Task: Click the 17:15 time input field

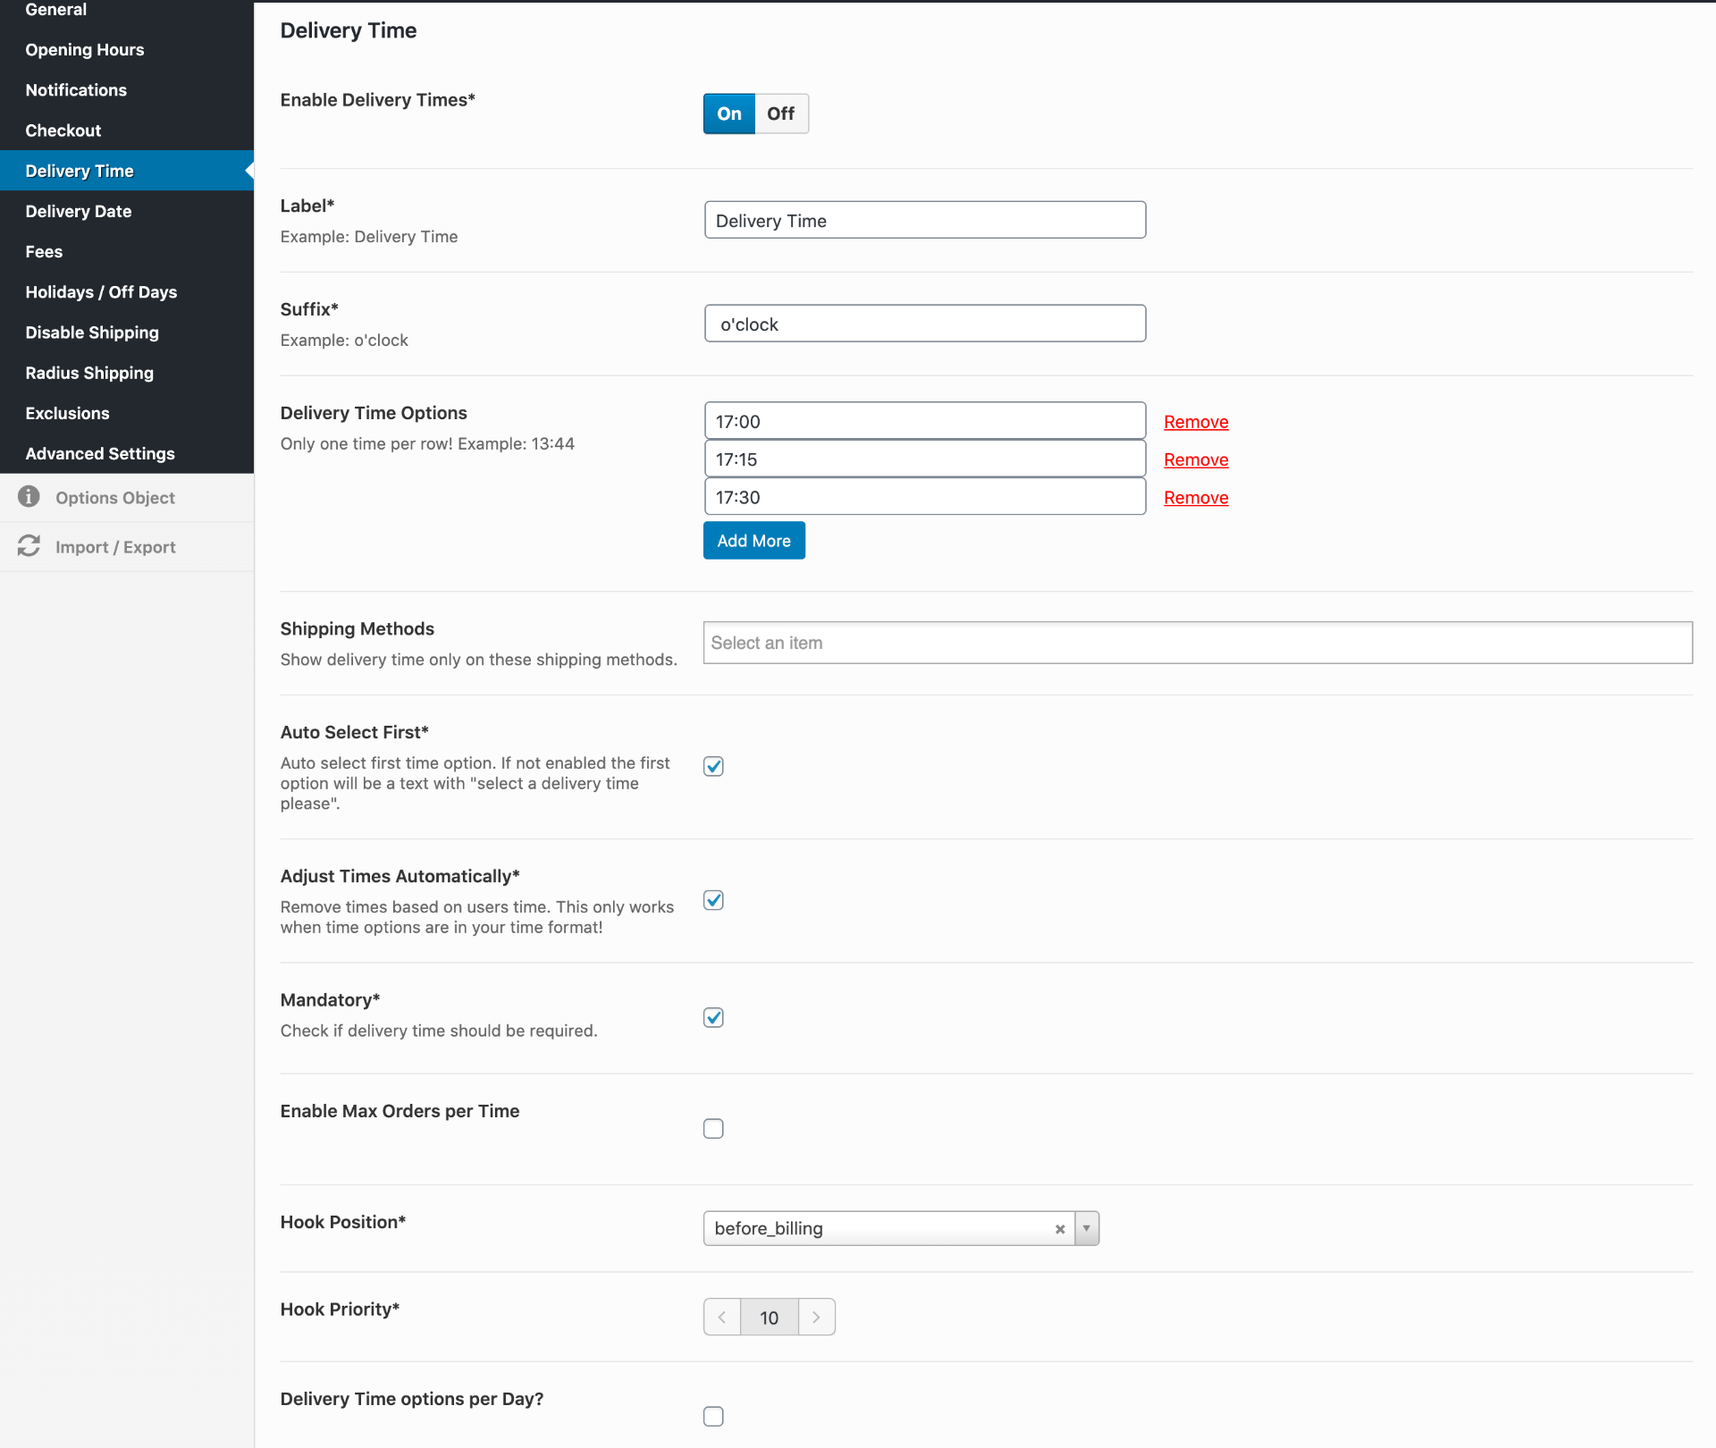Action: (x=925, y=459)
